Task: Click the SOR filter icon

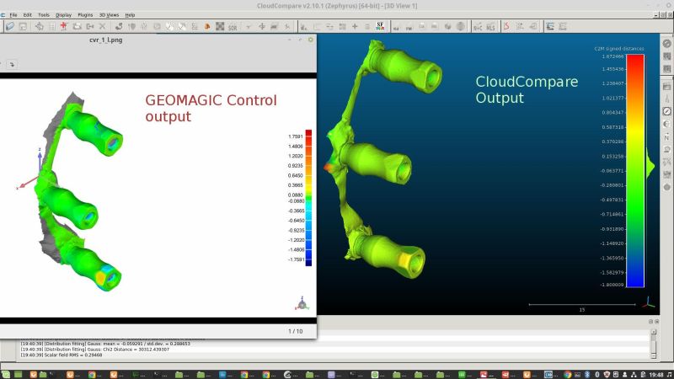Action: (233, 27)
